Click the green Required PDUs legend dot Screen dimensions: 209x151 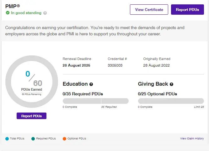point(33,138)
